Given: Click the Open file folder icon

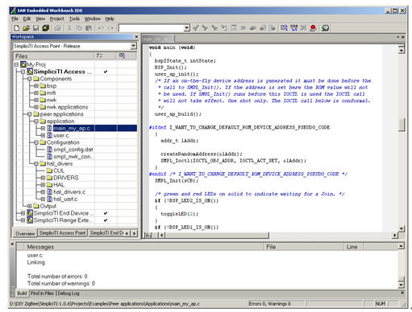Looking at the screenshot, I should click(26, 28).
